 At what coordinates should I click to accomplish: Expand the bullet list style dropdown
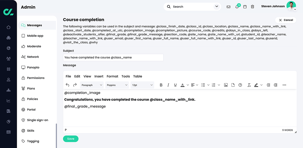click(208, 85)
